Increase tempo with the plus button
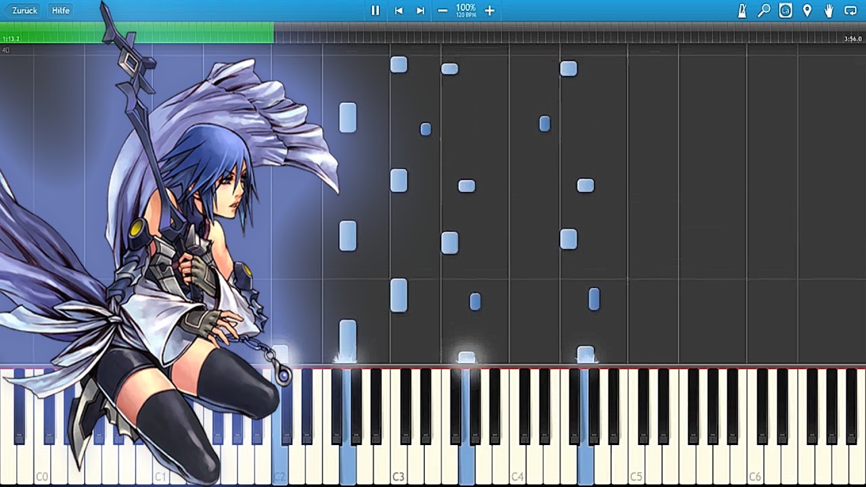The image size is (866, 487). click(490, 11)
